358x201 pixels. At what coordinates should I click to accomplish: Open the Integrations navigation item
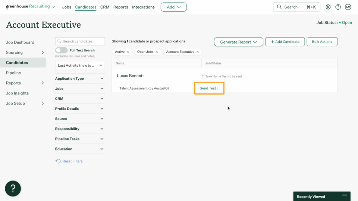[x=143, y=7]
